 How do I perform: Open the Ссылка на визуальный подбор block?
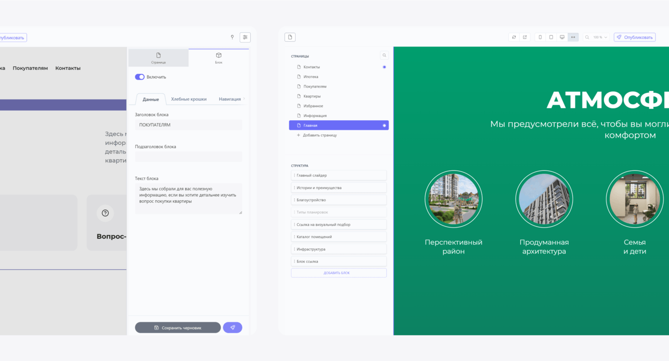338,225
